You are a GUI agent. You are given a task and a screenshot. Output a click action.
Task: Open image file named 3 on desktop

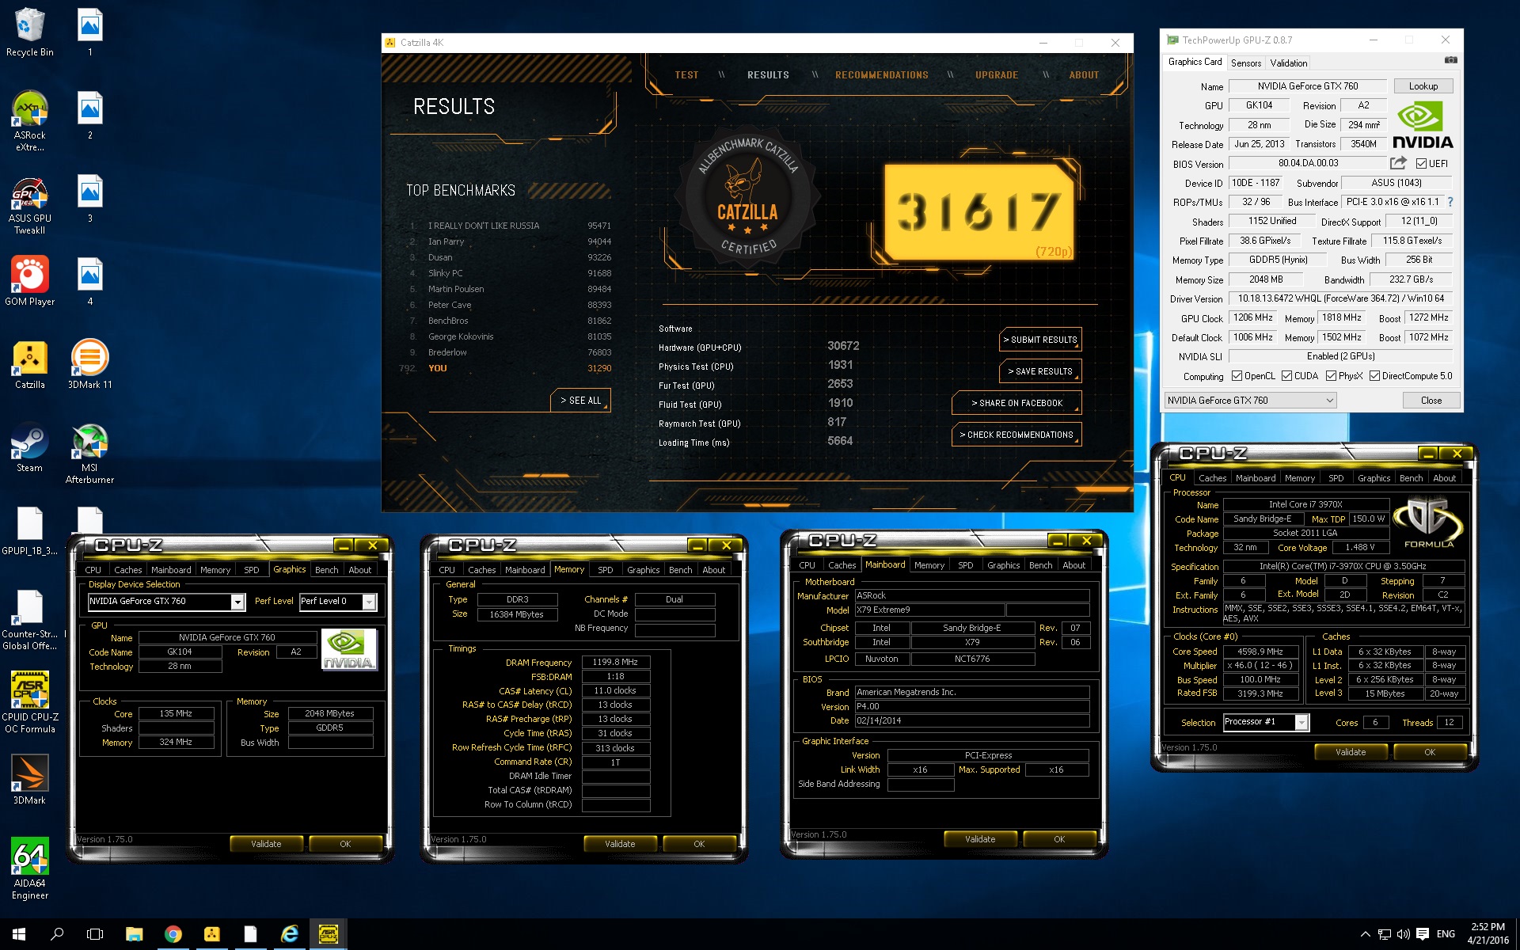pyautogui.click(x=89, y=199)
